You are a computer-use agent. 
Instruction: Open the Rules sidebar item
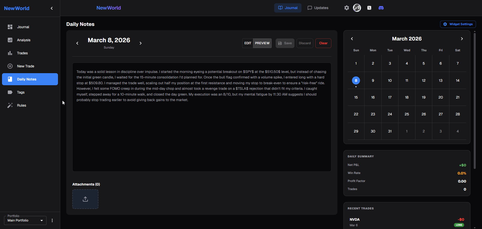tap(22, 105)
